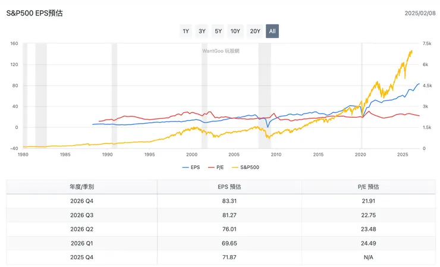Select the 2026 Q2 row label

[x=81, y=229]
